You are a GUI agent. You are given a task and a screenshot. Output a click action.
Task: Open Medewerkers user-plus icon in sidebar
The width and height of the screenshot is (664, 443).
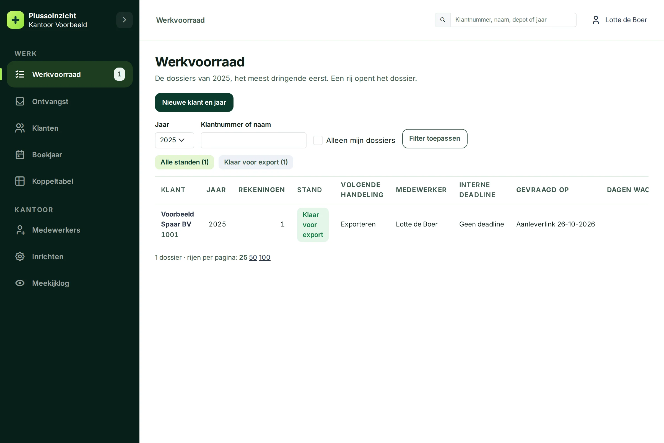[x=20, y=230]
